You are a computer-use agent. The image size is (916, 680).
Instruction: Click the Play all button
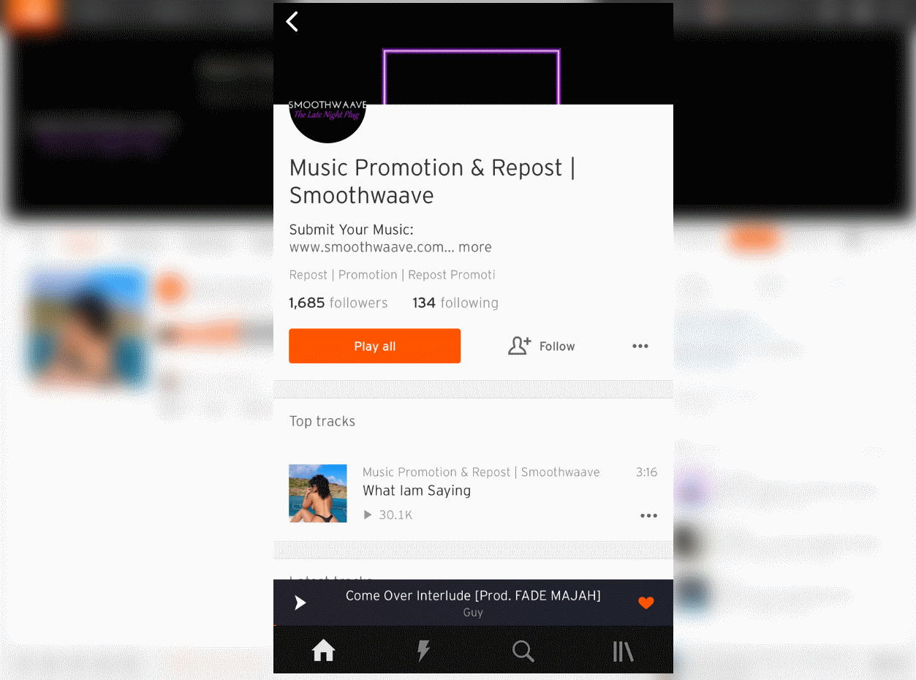click(374, 346)
